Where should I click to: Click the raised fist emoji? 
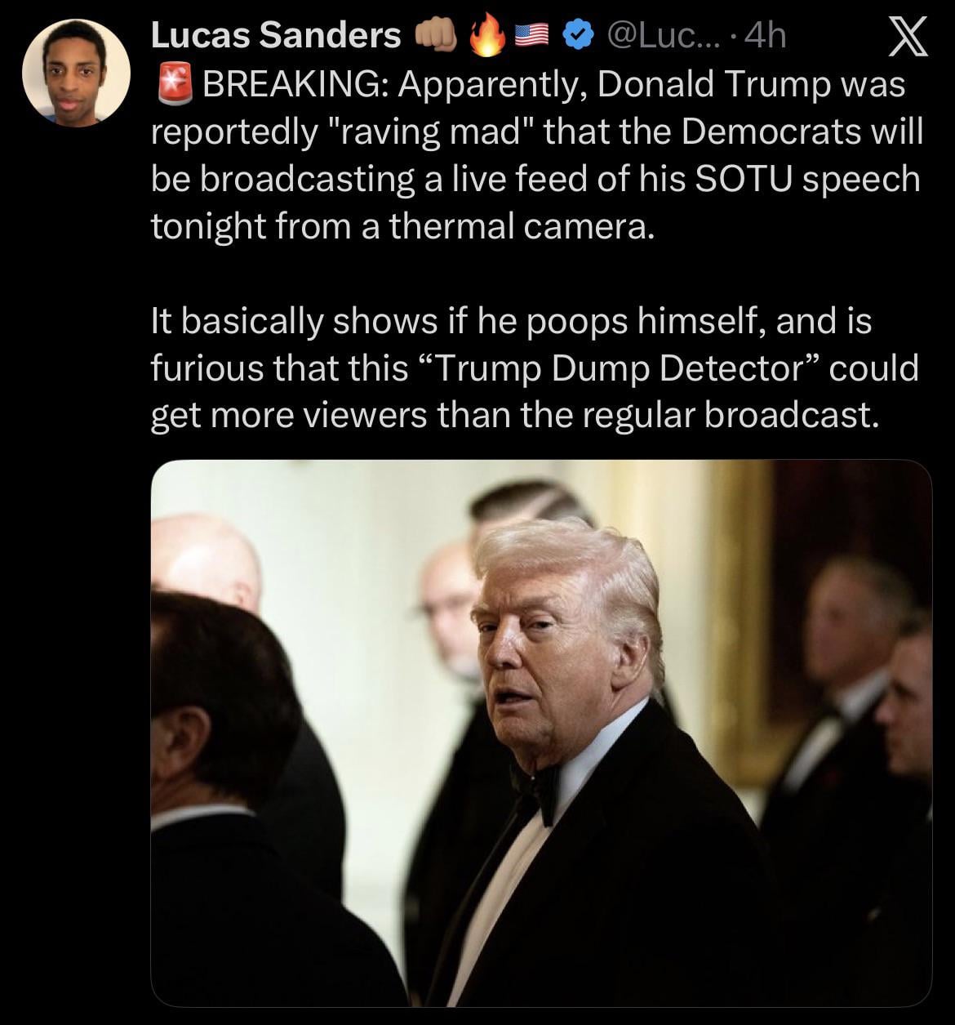[436, 36]
